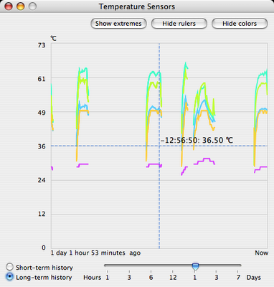Screen dimensions: 274x287
Task: Select Long-term history radio button
Action: 10,277
